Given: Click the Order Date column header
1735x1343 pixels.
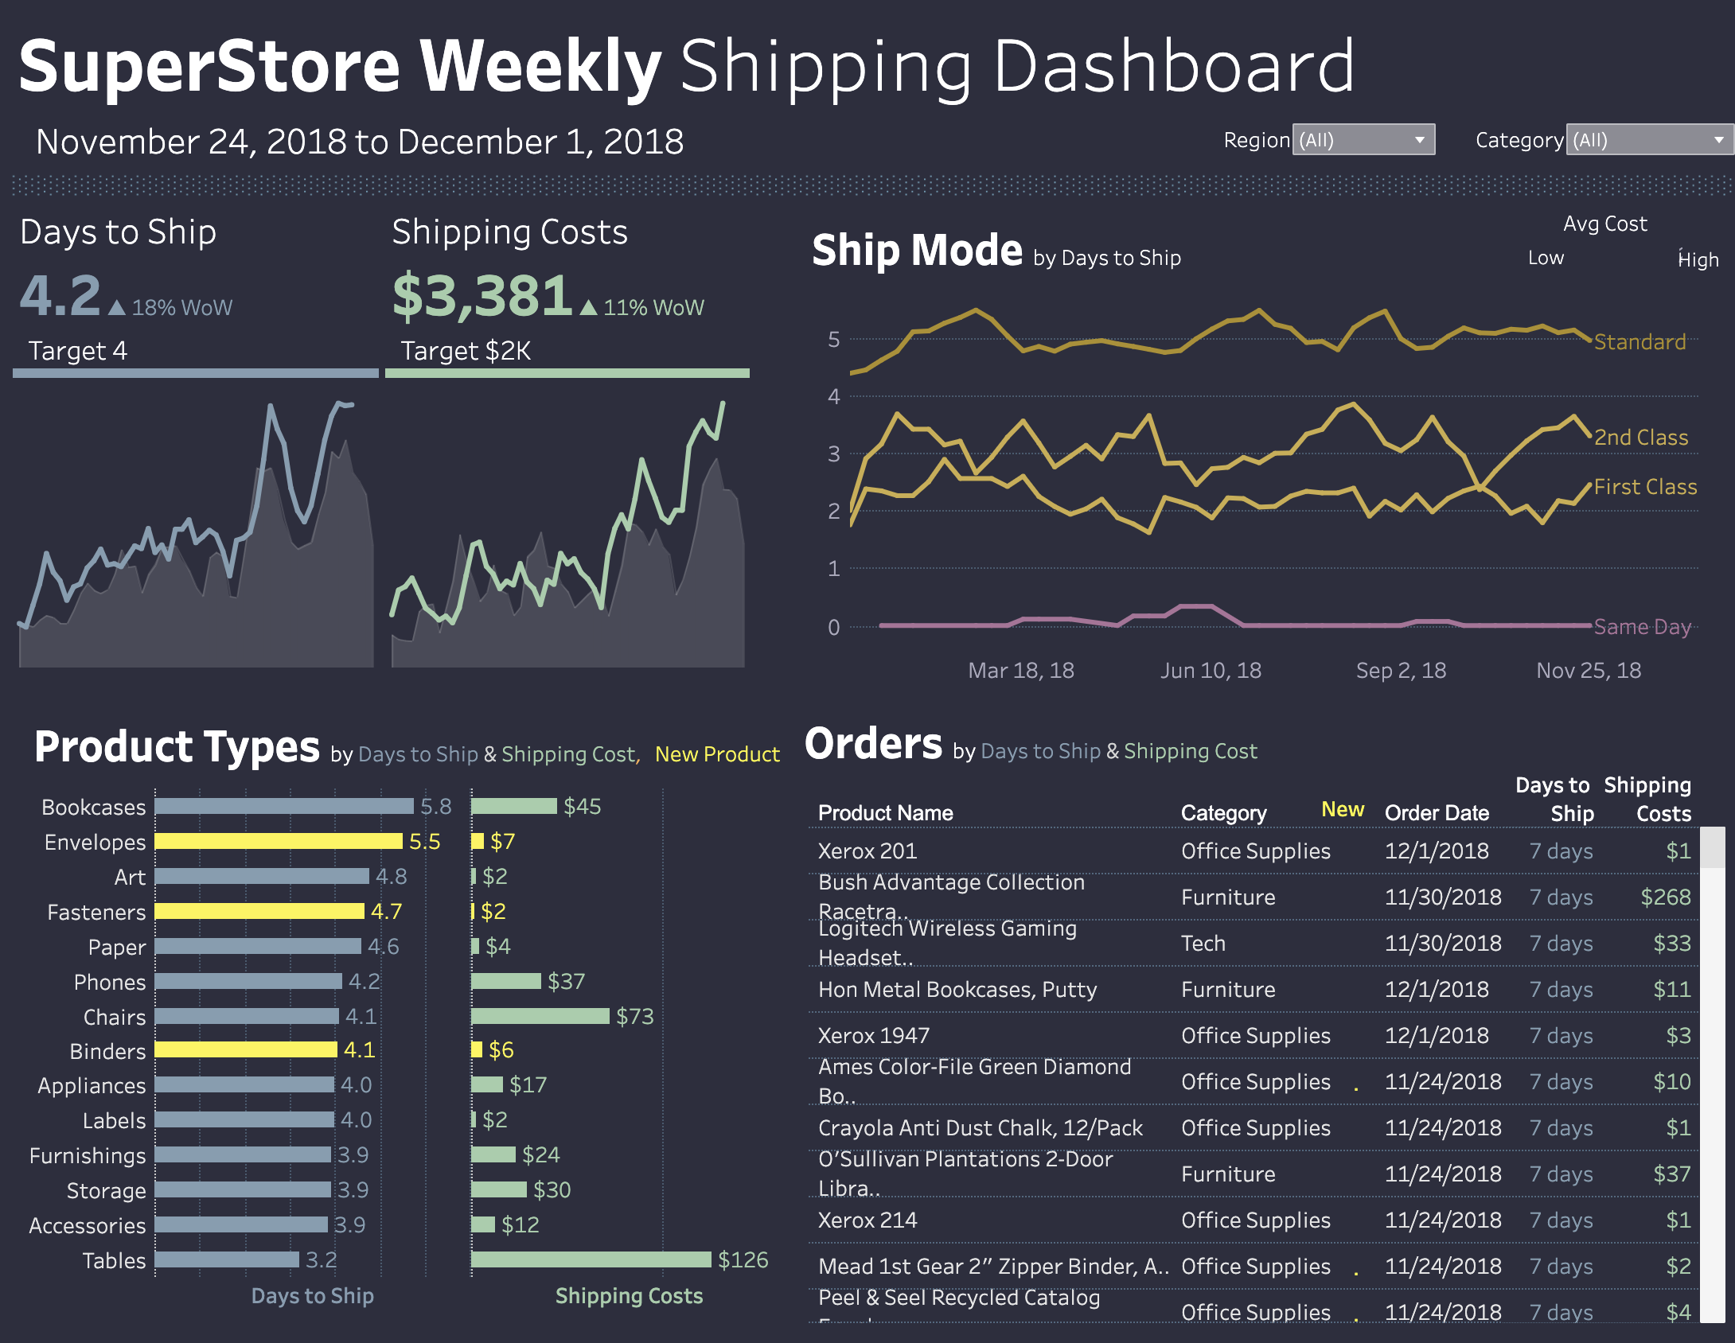Looking at the screenshot, I should tap(1437, 813).
